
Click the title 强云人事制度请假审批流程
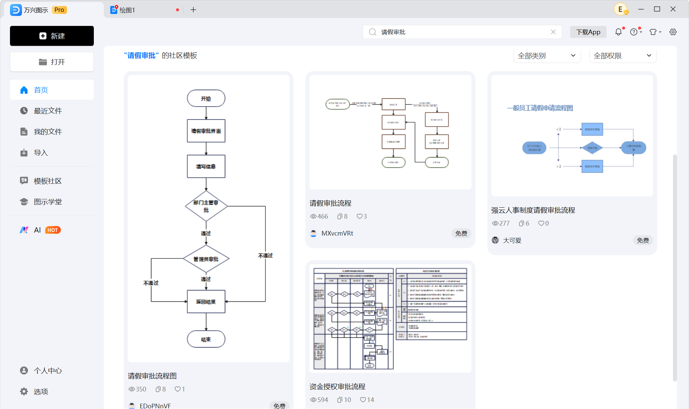click(533, 210)
